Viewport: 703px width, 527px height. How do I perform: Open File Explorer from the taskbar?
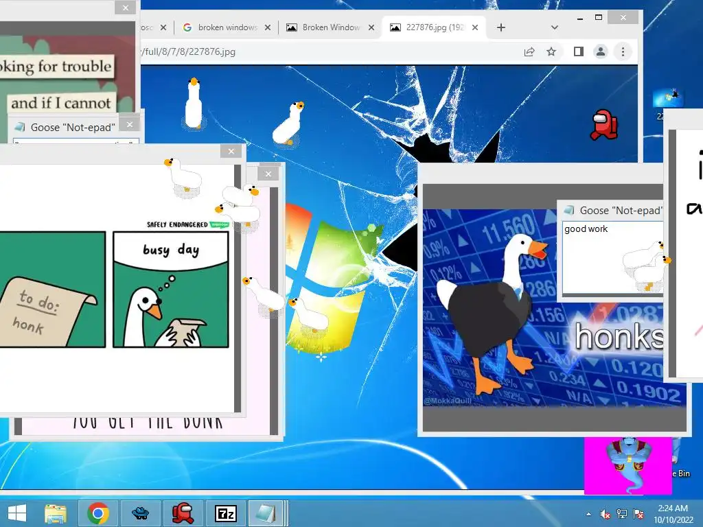pyautogui.click(x=56, y=513)
